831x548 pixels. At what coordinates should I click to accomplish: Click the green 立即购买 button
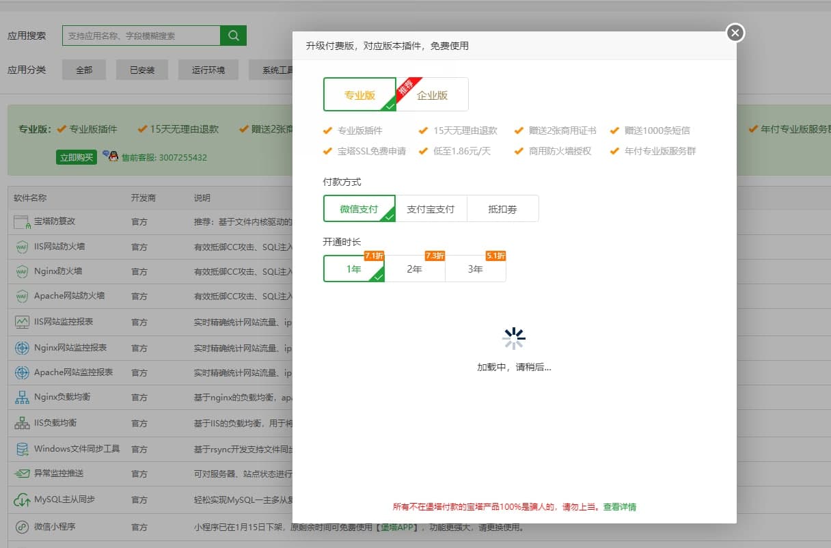tap(76, 157)
